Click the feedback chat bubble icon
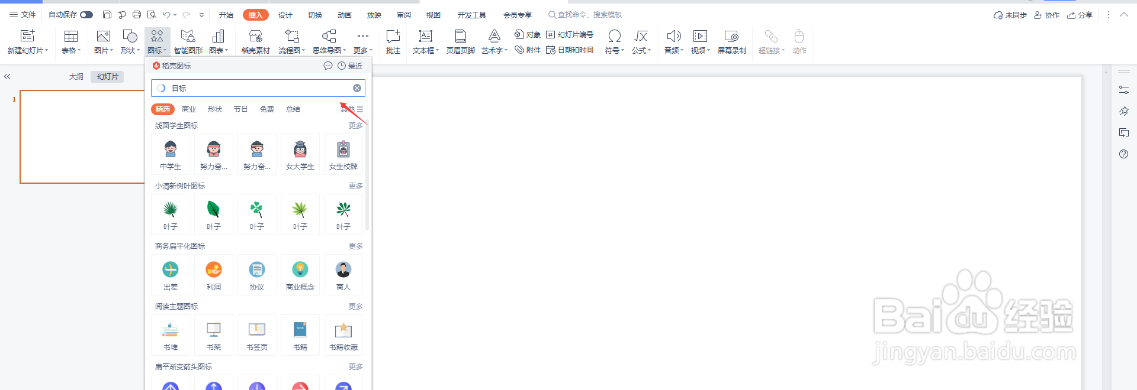This screenshot has width=1137, height=390. (x=327, y=66)
